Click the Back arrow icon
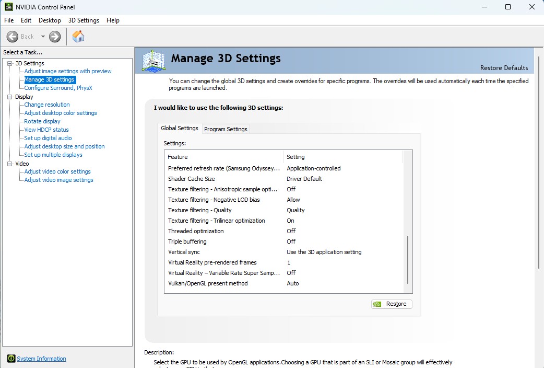This screenshot has width=544, height=368. tap(13, 37)
